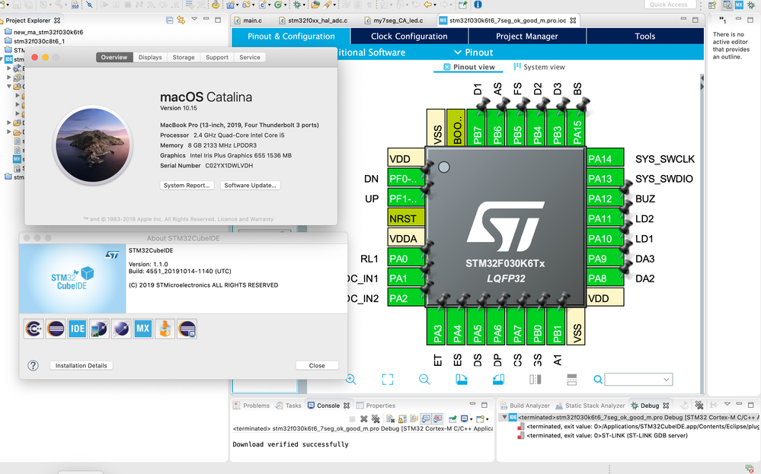Open the Project Explorer view menu triangle

click(194, 20)
